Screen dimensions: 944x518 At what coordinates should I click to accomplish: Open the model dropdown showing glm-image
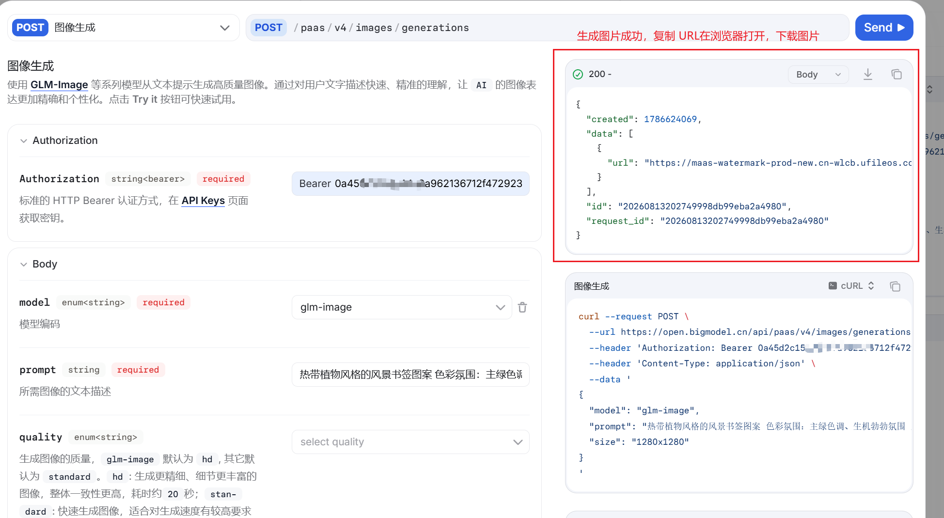pyautogui.click(x=402, y=307)
